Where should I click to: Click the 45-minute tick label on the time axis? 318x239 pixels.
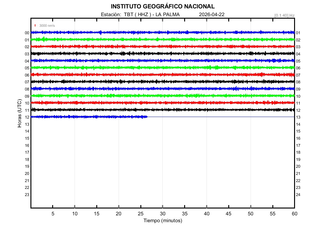click(229, 214)
